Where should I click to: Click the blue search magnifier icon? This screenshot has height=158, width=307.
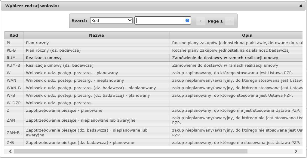coord(187,20)
